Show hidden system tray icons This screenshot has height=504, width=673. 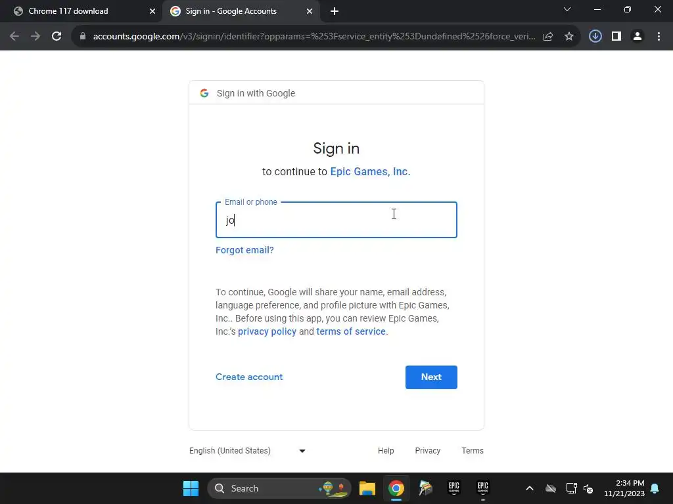pyautogui.click(x=530, y=488)
